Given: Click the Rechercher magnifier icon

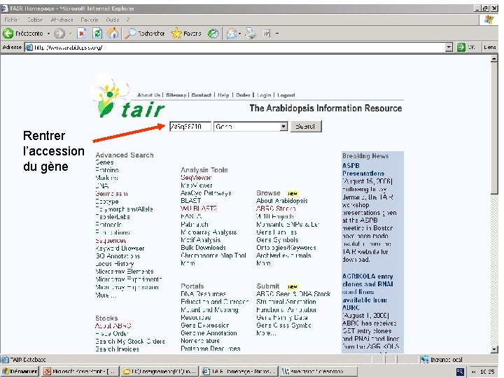Looking at the screenshot, I should [130, 34].
